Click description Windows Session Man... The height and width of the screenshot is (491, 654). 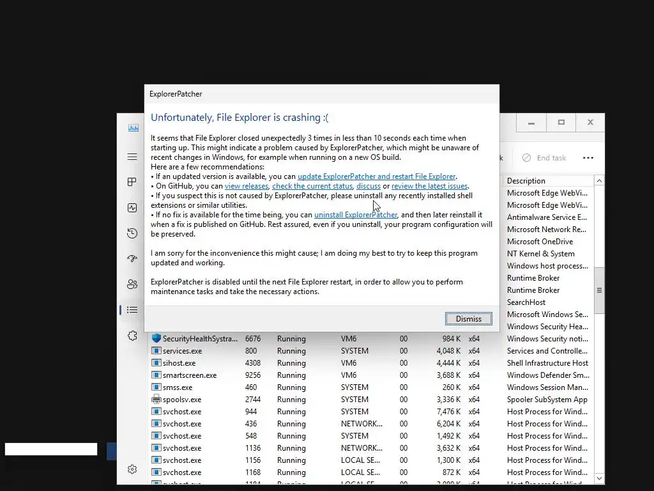click(x=547, y=387)
